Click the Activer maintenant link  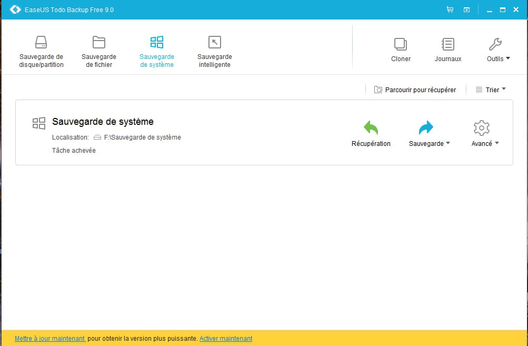tap(226, 338)
